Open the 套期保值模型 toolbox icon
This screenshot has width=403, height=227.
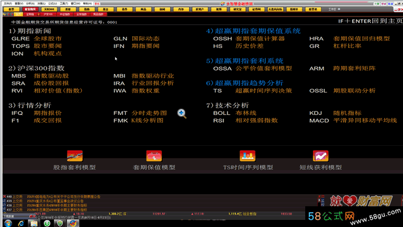tap(154, 156)
